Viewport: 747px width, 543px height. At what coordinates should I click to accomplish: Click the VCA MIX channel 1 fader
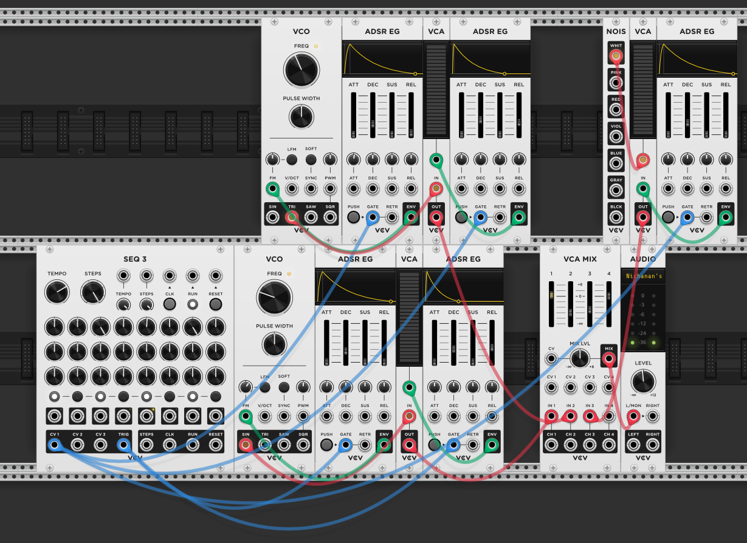pyautogui.click(x=551, y=303)
